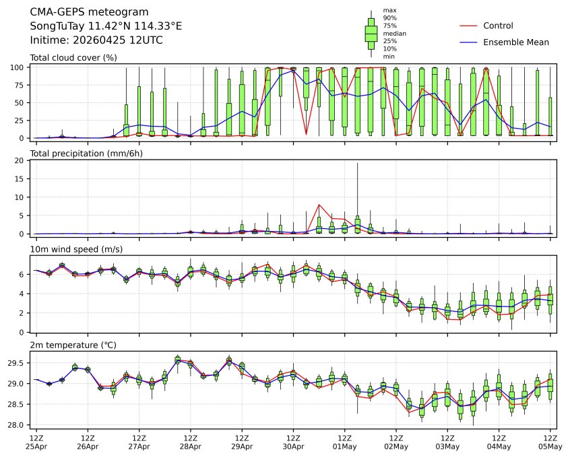This screenshot has width=570, height=458.
Task: Click the 12Z 25Apr time axis label
Action: (36, 443)
